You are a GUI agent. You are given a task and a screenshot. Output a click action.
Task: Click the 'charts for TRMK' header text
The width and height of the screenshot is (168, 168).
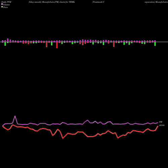coord(67,2)
